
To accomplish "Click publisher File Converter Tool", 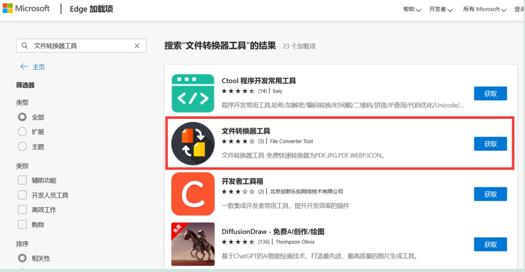I will (x=291, y=141).
